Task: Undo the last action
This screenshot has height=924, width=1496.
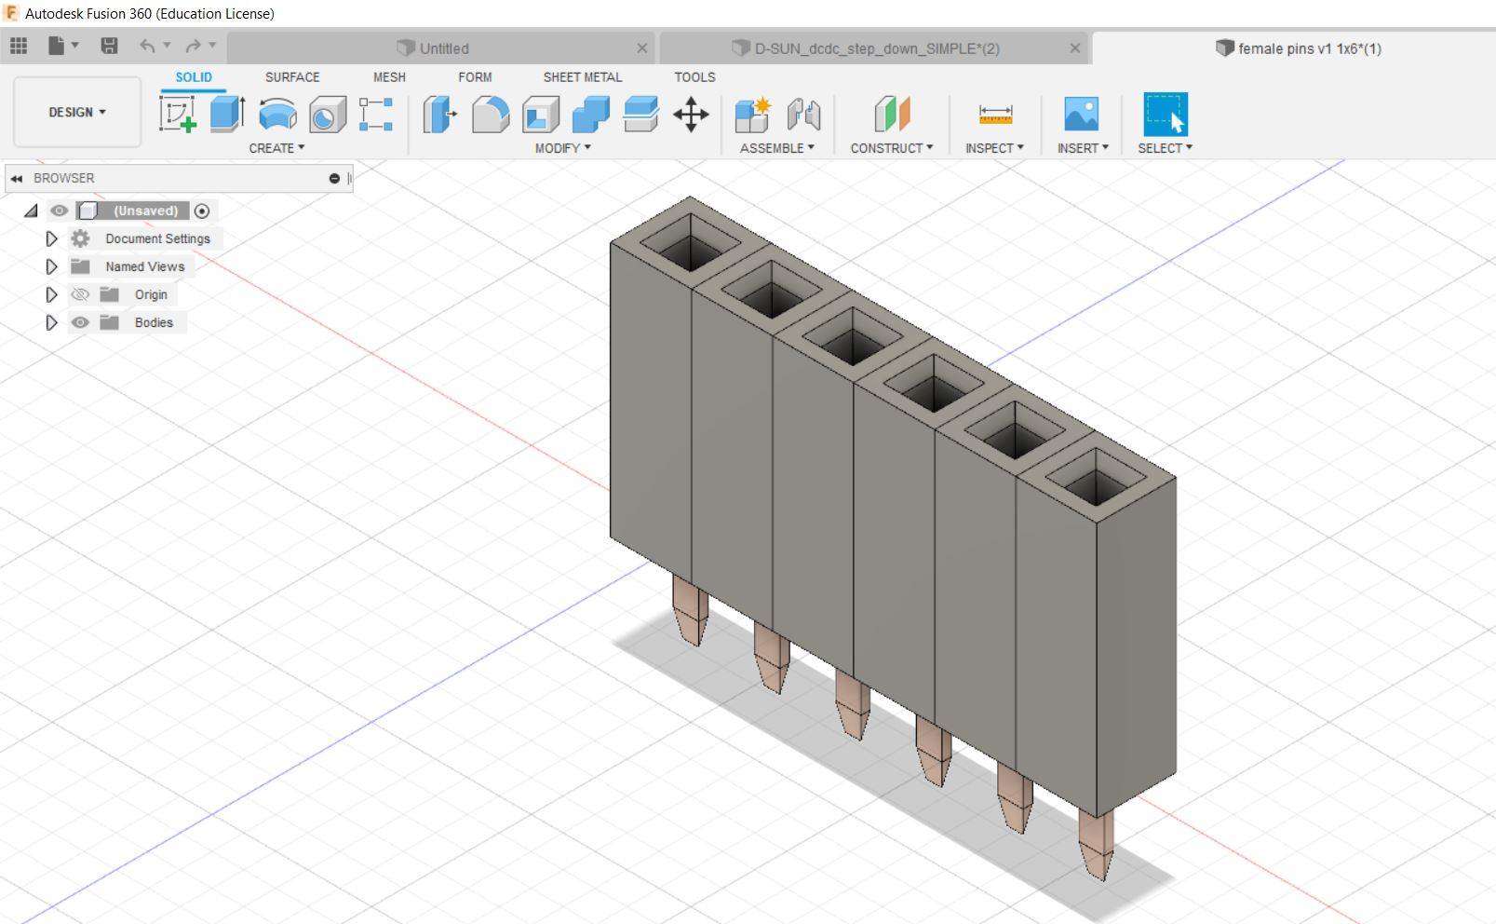Action: coord(146,46)
